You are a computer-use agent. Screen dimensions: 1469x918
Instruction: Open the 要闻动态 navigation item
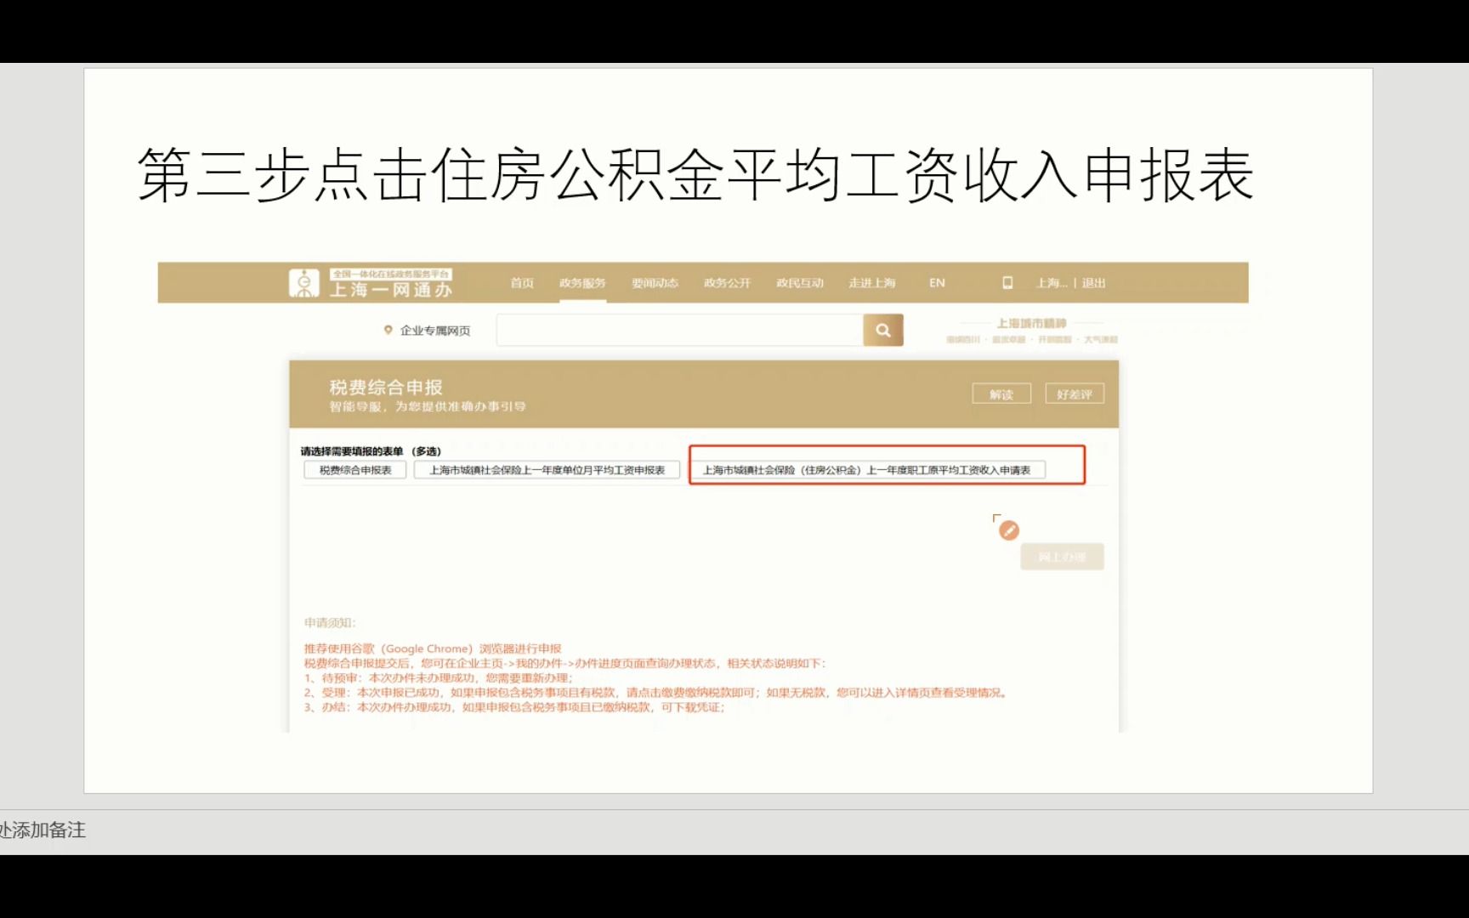(655, 283)
